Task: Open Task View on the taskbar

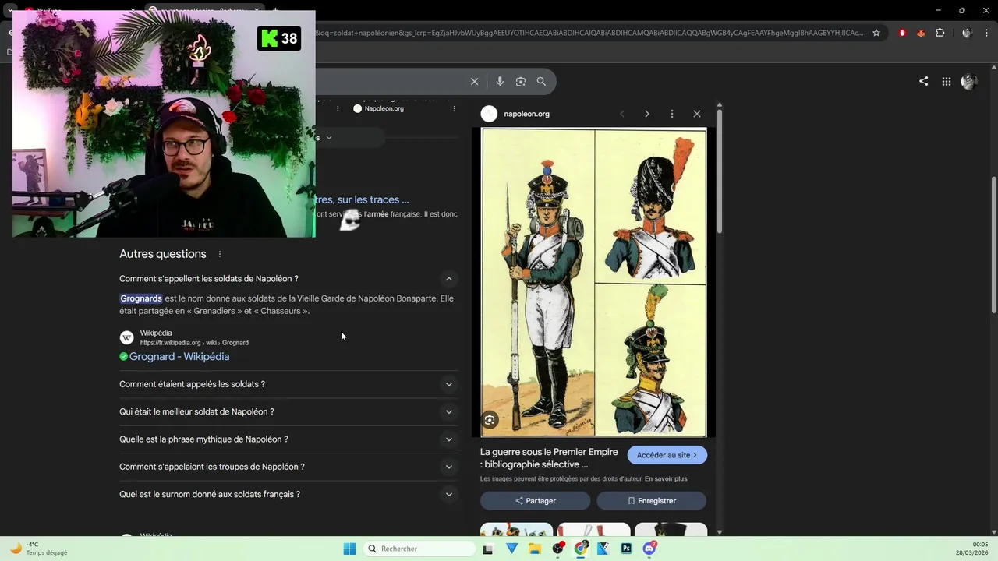Action: coord(488,549)
